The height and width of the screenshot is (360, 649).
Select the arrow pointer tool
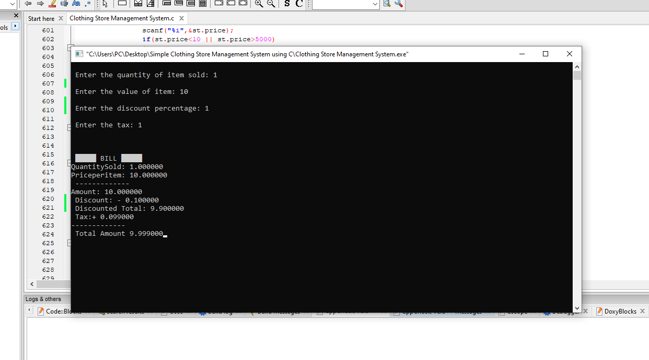(105, 4)
